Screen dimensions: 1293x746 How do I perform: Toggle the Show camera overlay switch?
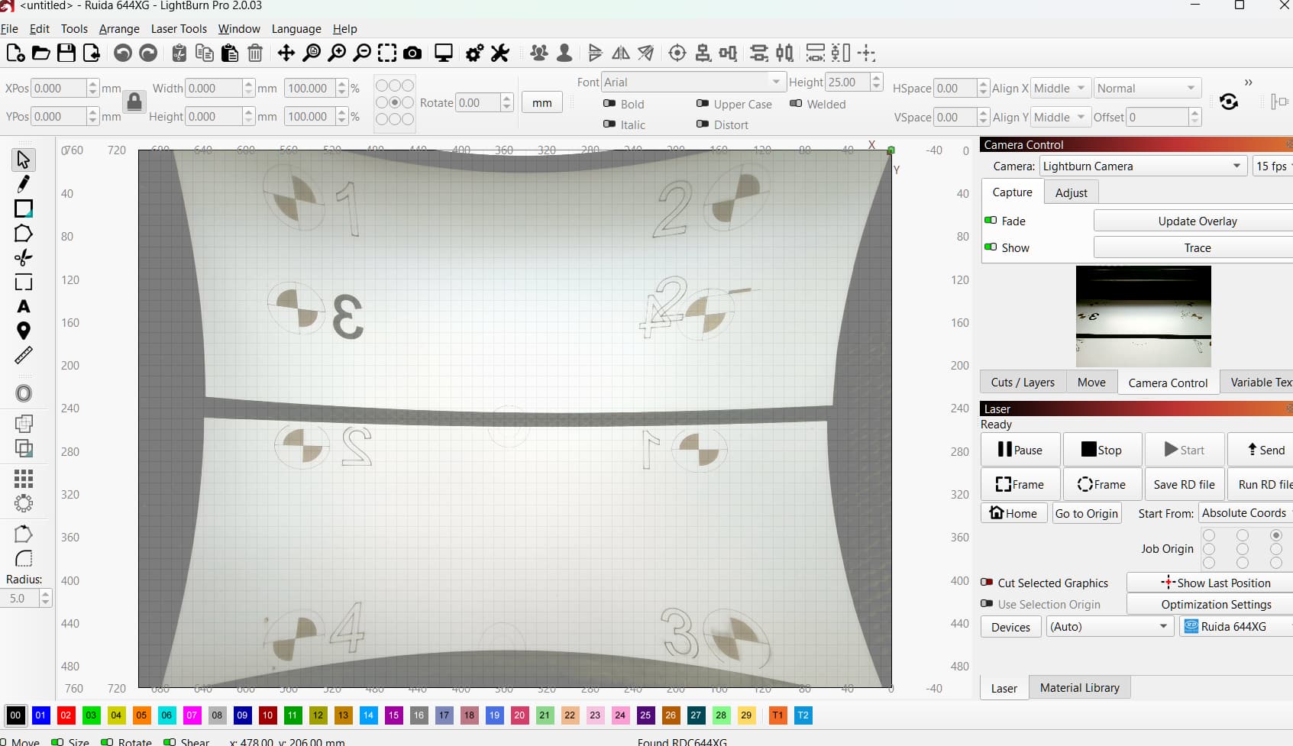click(991, 247)
